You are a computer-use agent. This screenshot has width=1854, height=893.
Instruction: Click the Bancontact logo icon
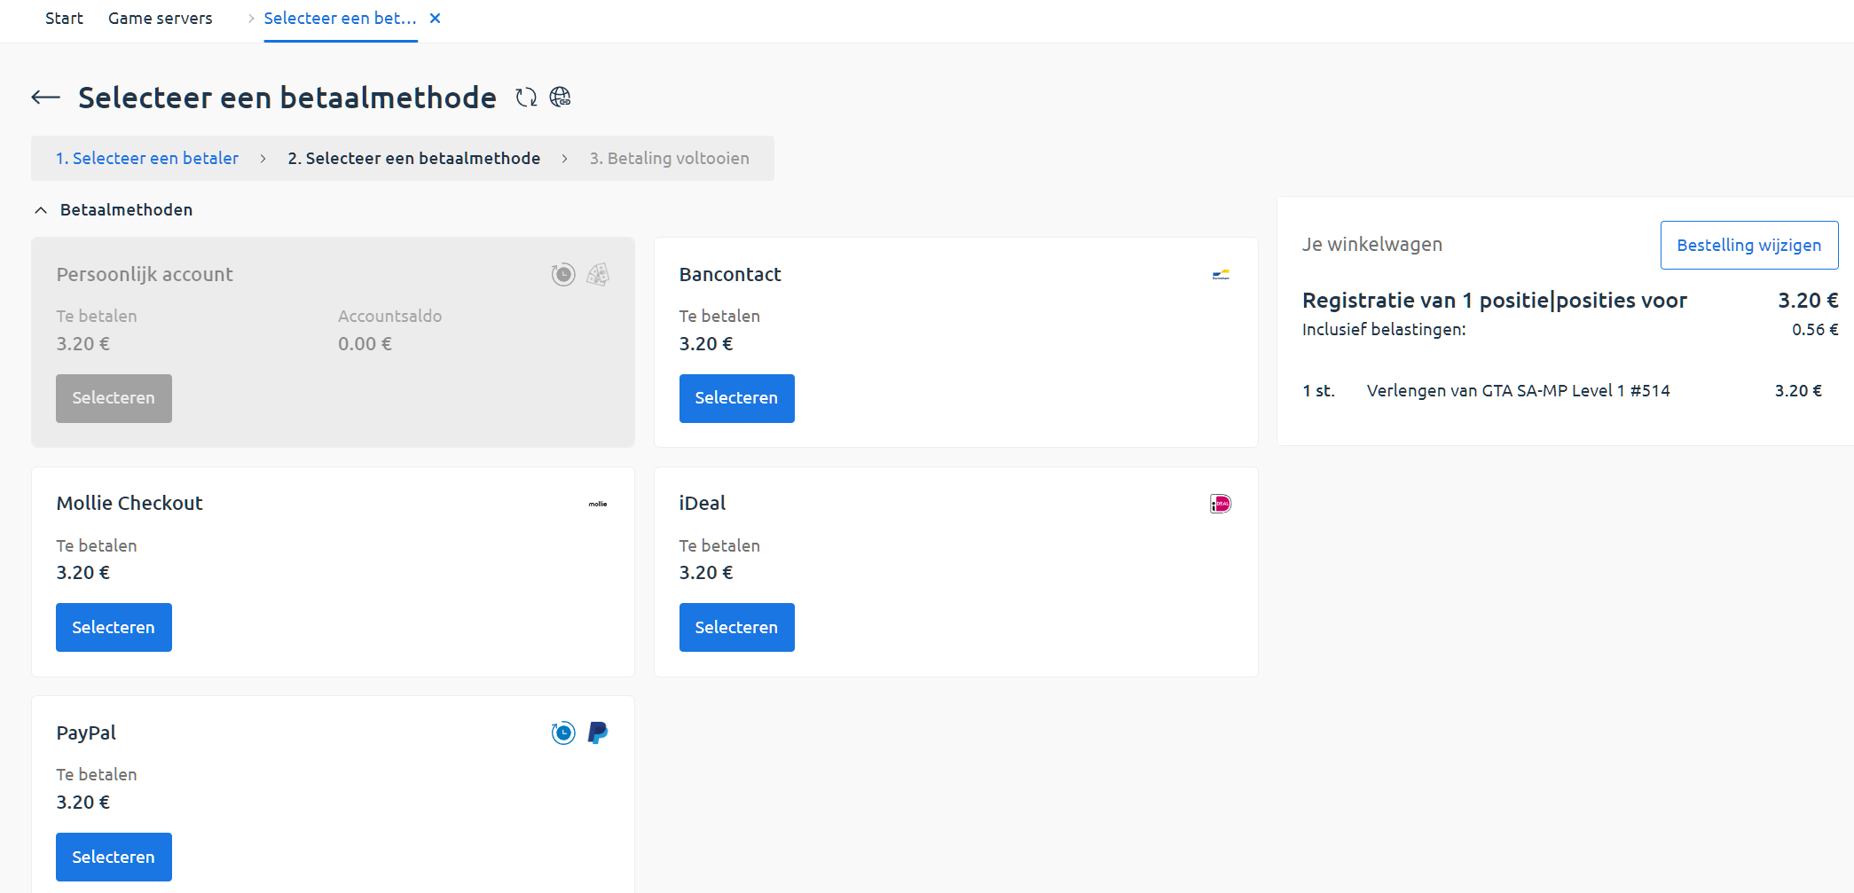pos(1221,275)
